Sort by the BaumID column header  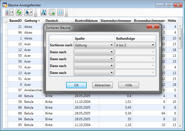click(15, 21)
